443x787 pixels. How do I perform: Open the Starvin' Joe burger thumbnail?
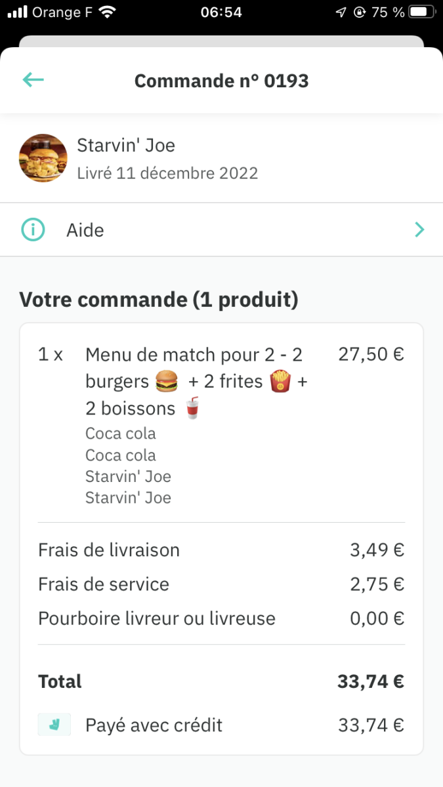pyautogui.click(x=43, y=158)
